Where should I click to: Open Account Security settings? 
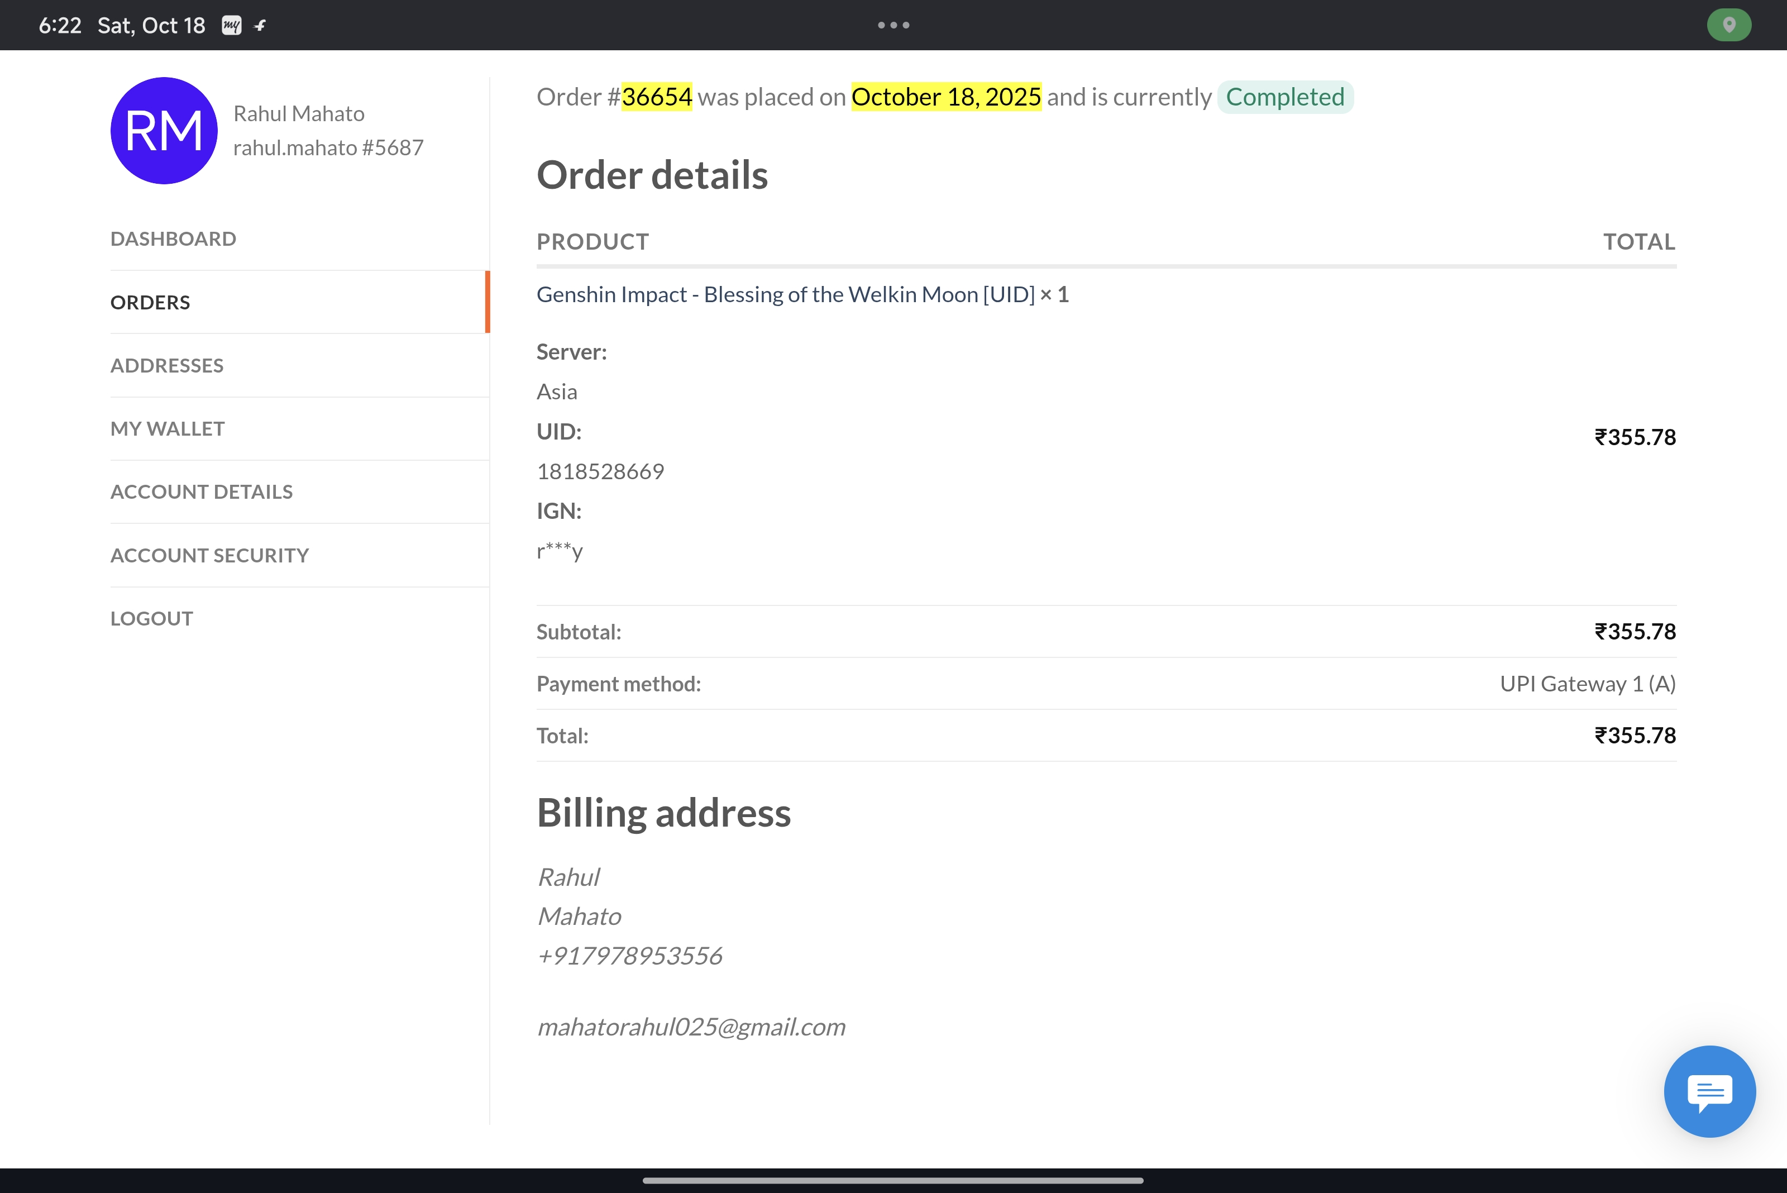pyautogui.click(x=209, y=555)
